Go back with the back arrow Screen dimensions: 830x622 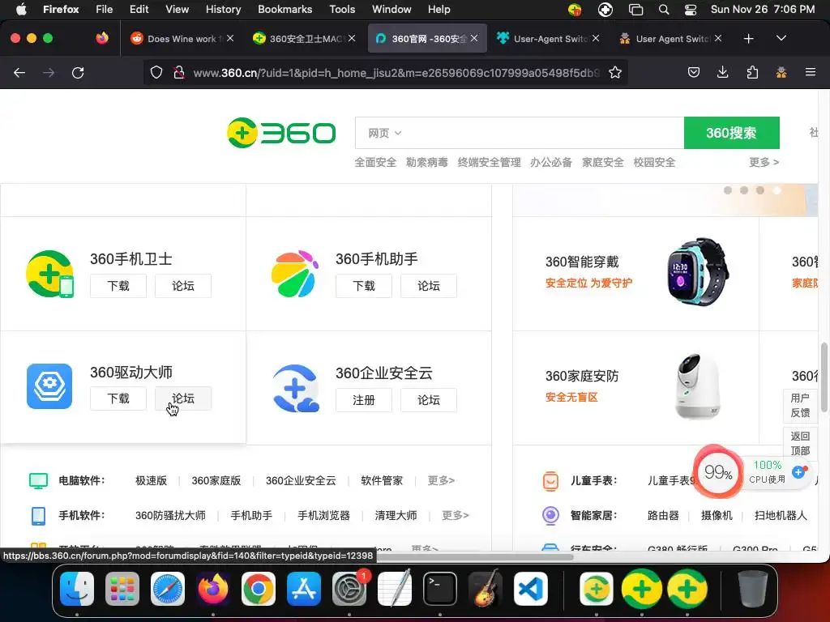19,72
